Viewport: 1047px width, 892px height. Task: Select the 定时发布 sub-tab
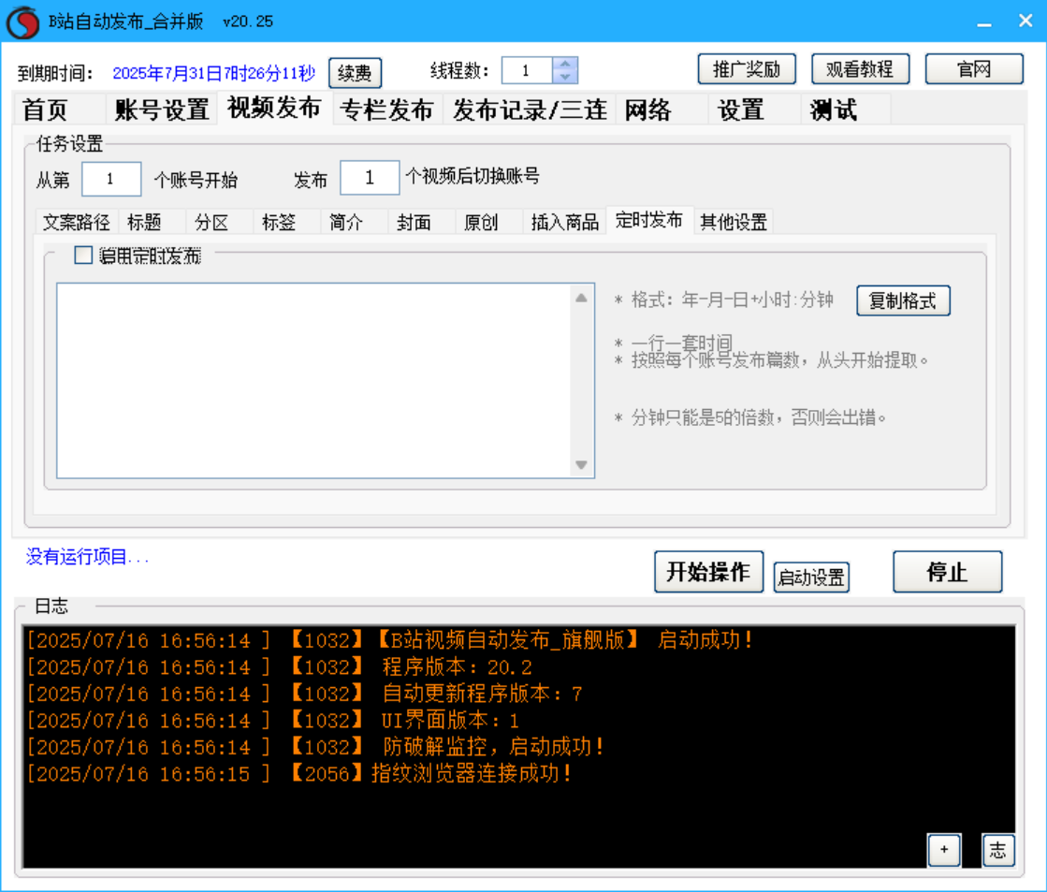pyautogui.click(x=649, y=220)
